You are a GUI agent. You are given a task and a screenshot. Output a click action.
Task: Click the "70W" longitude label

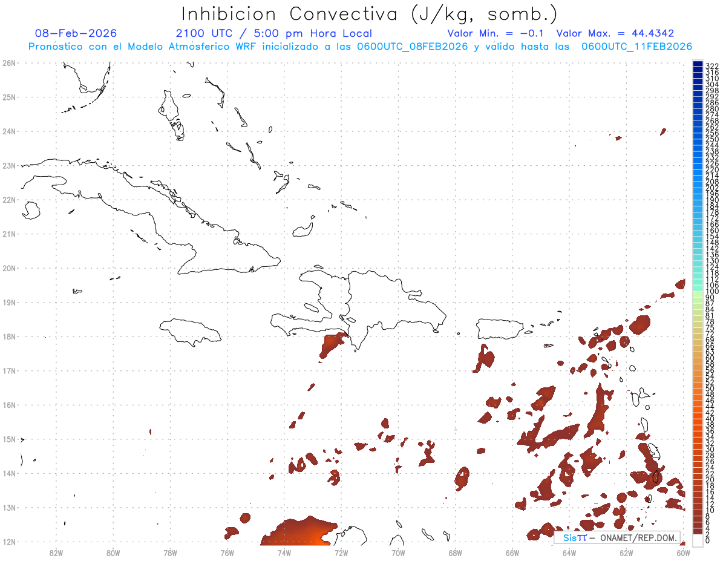(398, 552)
